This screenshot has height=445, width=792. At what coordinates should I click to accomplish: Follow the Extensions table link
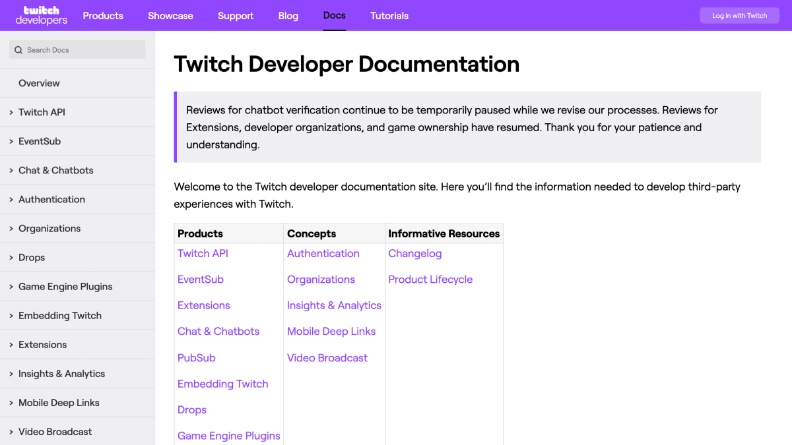204,305
